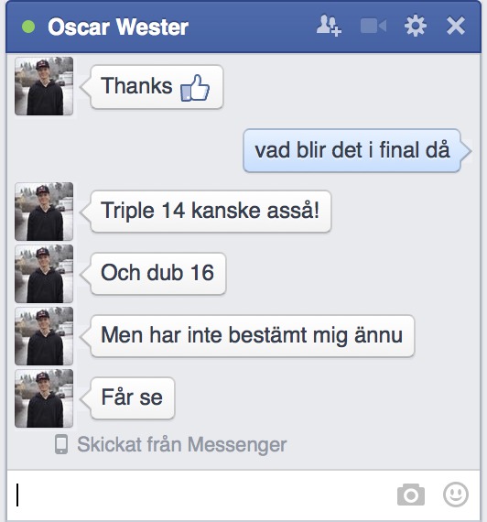Image resolution: width=487 pixels, height=522 pixels.
Task: Click the 'Triple 14 kanske asså!' message bubble
Action: coord(211,211)
